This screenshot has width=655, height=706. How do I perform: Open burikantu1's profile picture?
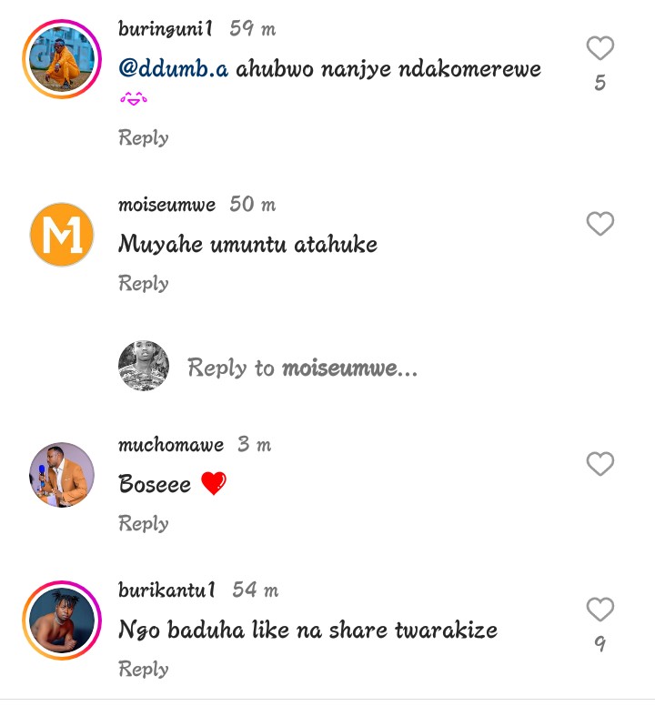pos(62,620)
